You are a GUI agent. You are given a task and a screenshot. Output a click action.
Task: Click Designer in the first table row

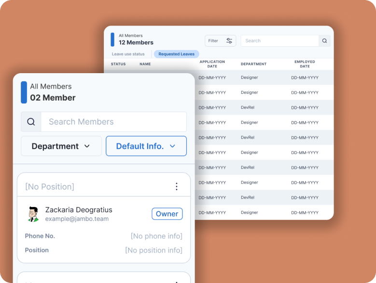pos(250,77)
